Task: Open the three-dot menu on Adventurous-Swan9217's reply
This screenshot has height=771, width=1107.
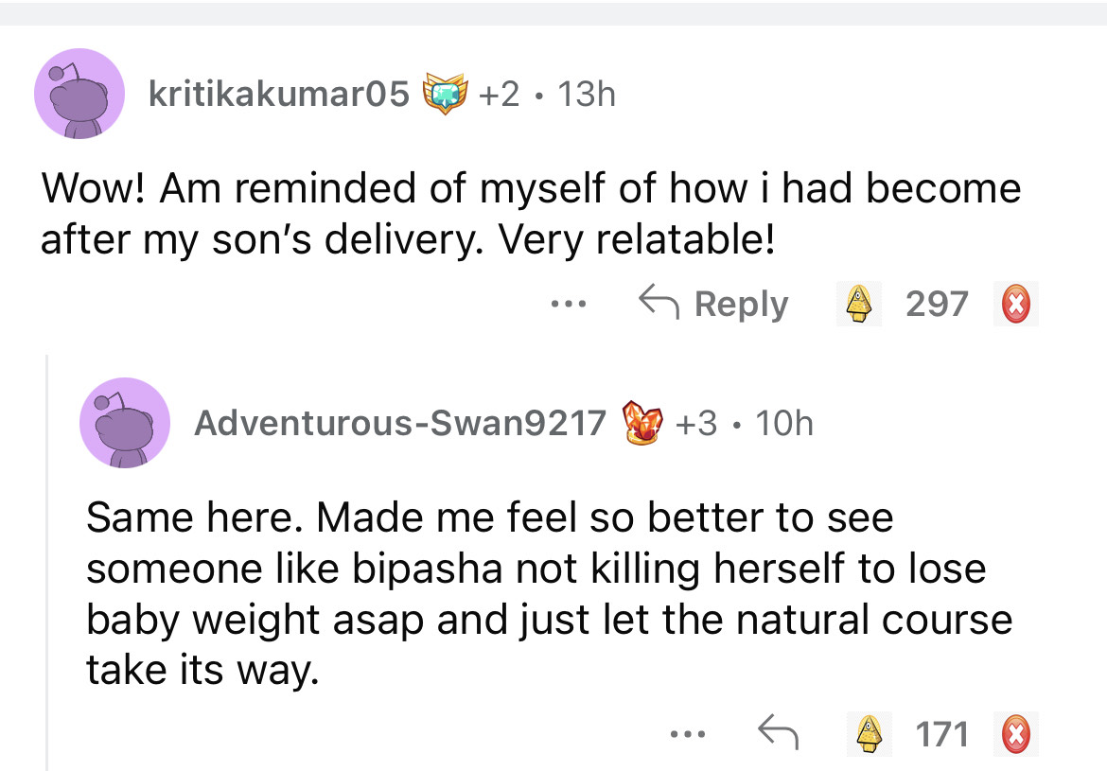Action: (x=686, y=733)
